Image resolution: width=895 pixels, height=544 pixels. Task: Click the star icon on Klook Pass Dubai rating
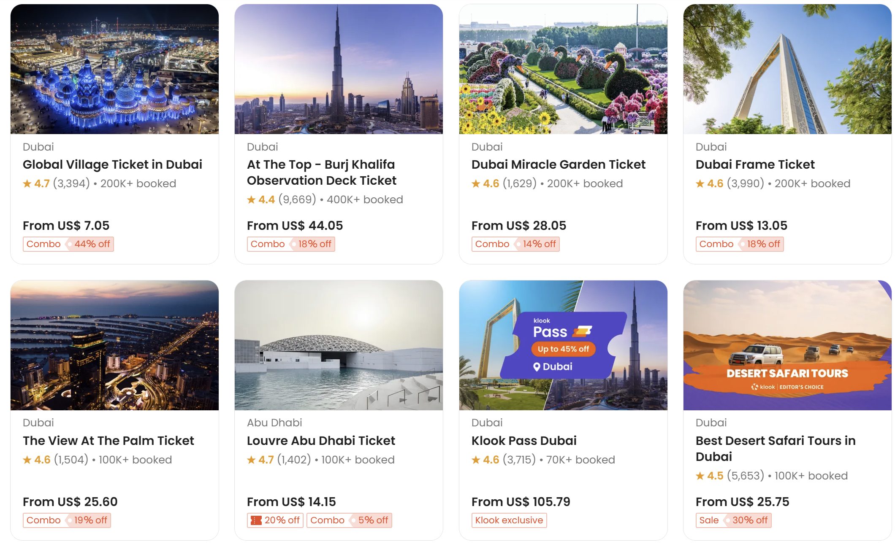click(x=476, y=460)
